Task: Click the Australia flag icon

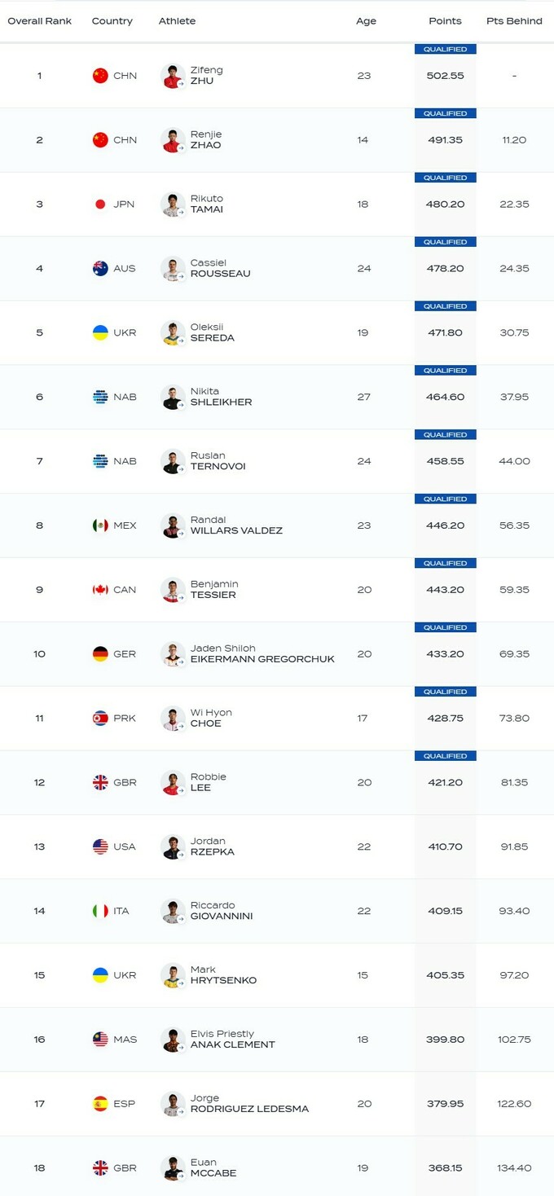Action: tap(100, 269)
